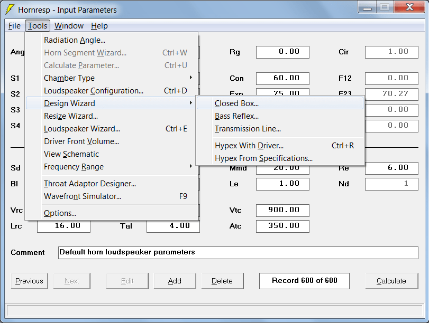Go to the Previous record

pos(29,281)
